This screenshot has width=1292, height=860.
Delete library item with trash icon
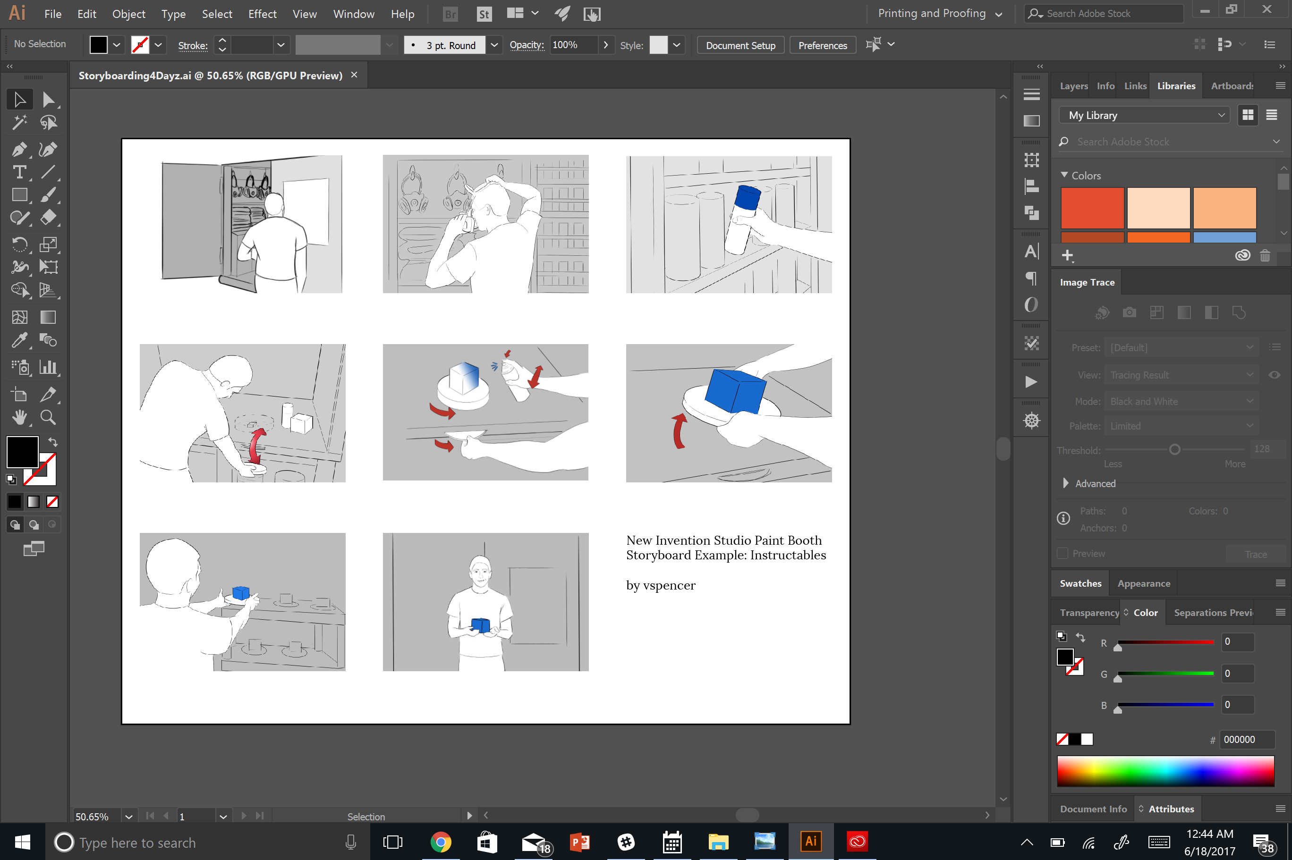tap(1265, 255)
